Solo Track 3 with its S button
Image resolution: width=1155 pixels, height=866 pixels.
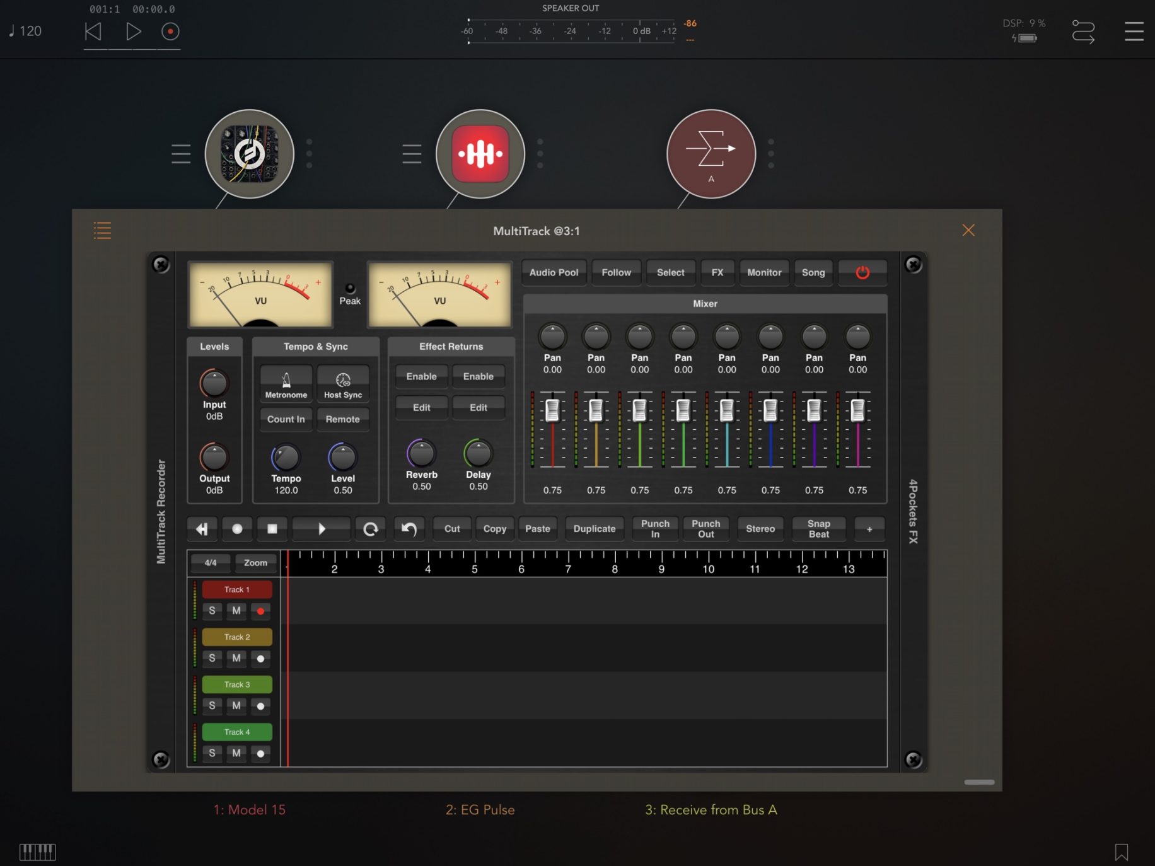212,705
